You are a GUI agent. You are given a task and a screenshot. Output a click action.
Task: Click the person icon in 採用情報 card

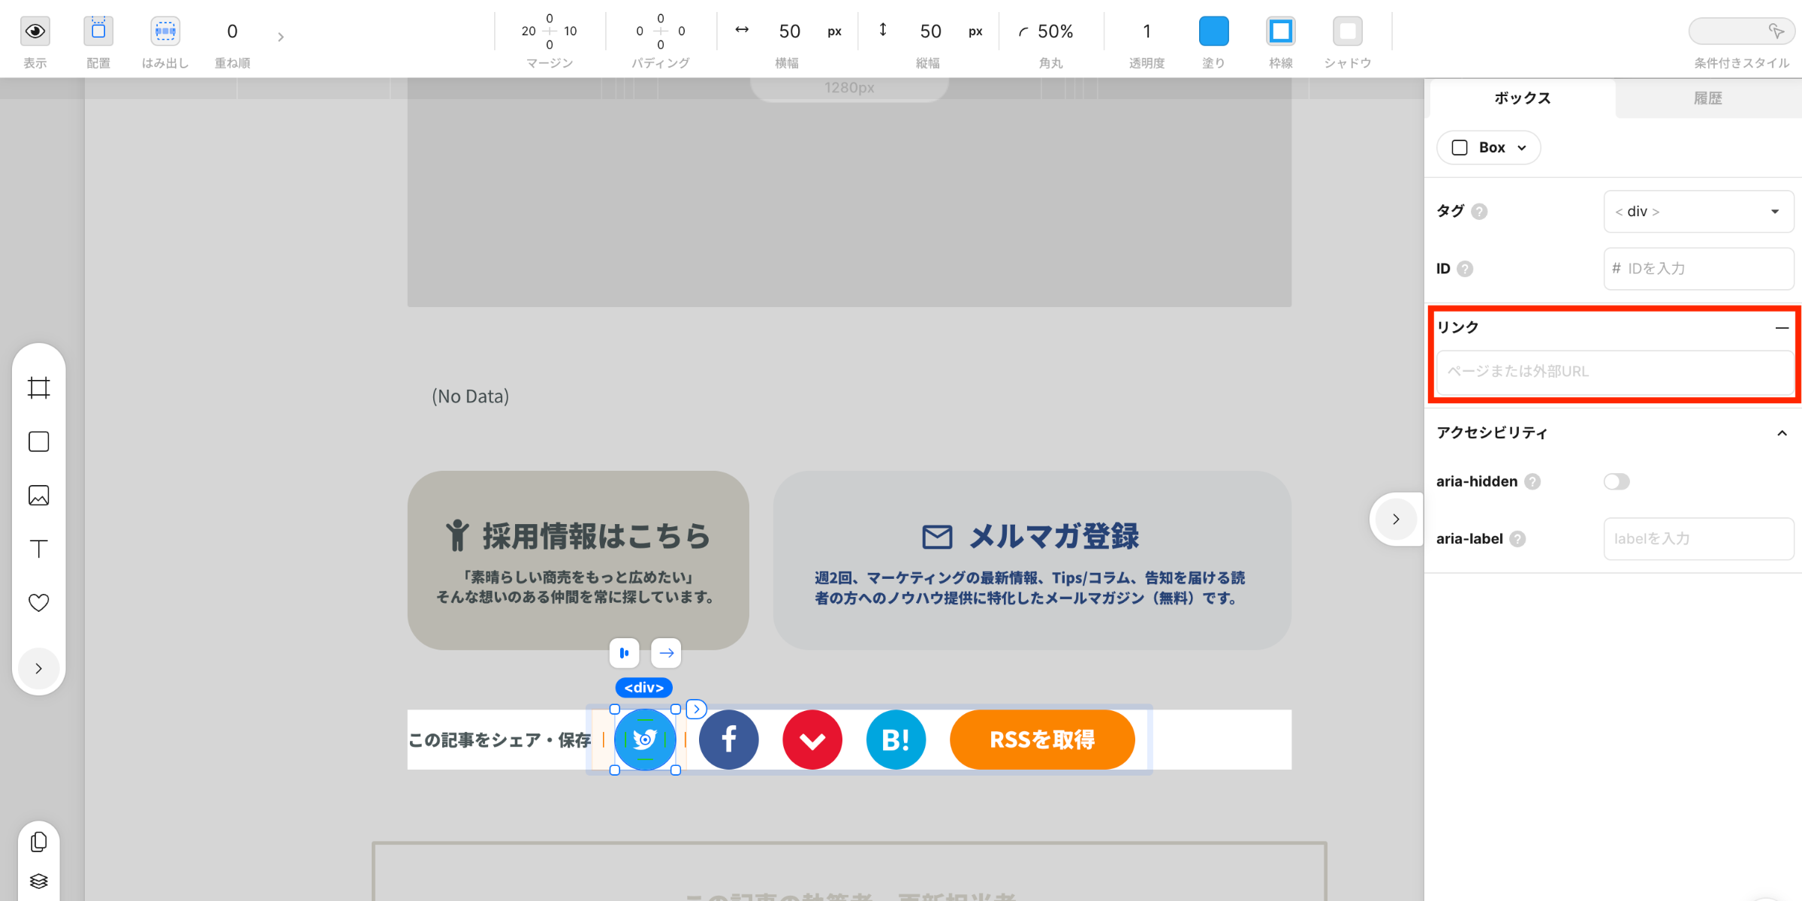click(457, 535)
